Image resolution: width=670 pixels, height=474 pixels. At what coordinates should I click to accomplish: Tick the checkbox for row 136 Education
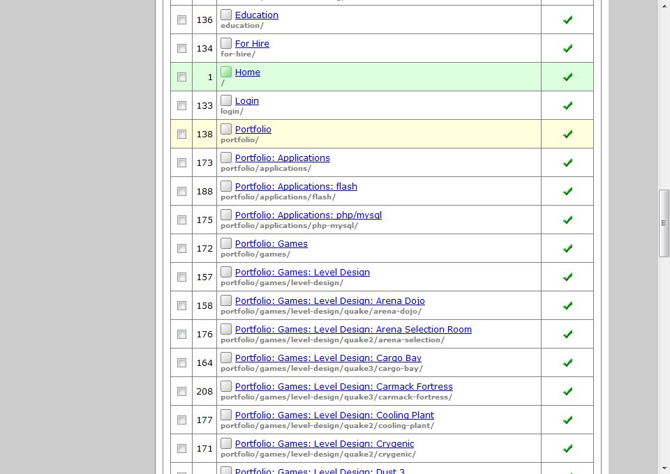[182, 20]
